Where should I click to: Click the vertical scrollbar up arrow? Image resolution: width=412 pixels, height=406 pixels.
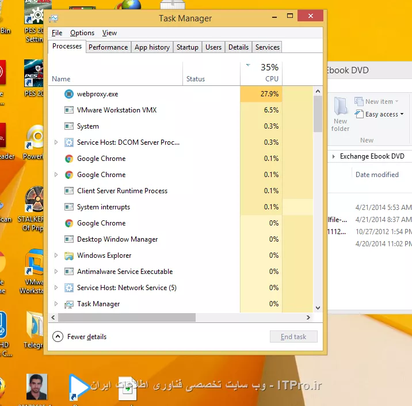pos(318,91)
